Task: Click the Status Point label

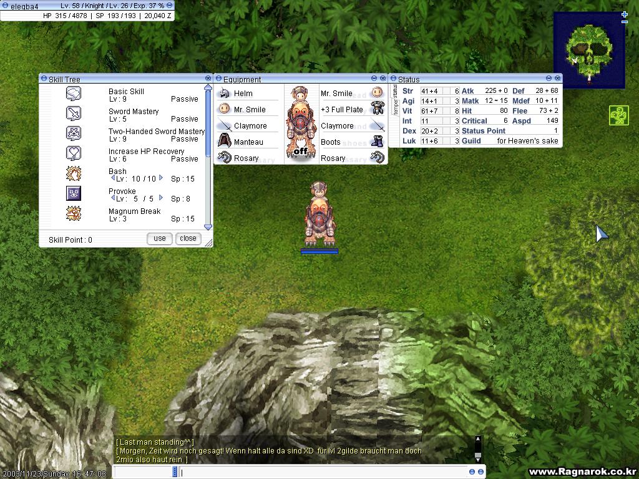Action: pos(484,131)
